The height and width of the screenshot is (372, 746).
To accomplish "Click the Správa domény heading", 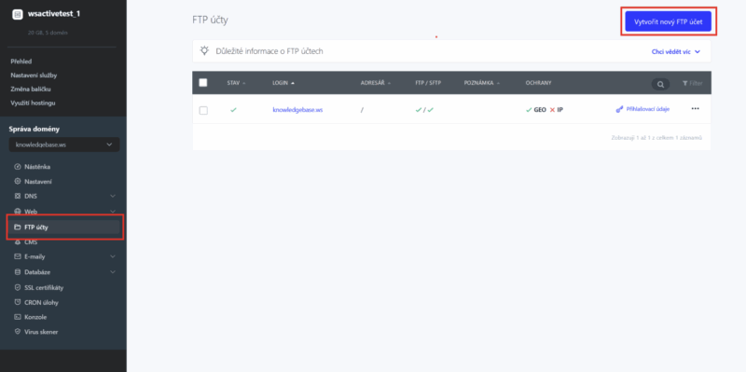I will point(34,129).
